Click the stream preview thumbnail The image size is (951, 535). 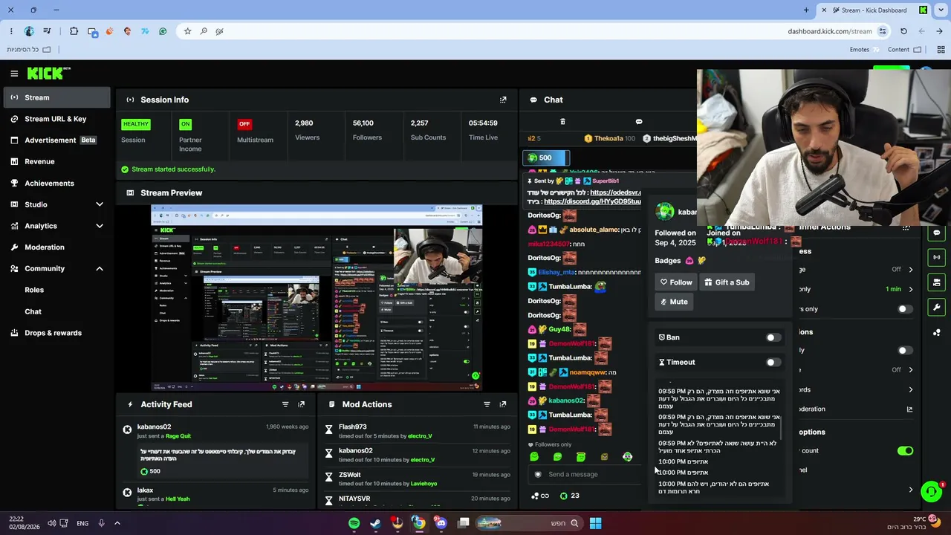[317, 298]
